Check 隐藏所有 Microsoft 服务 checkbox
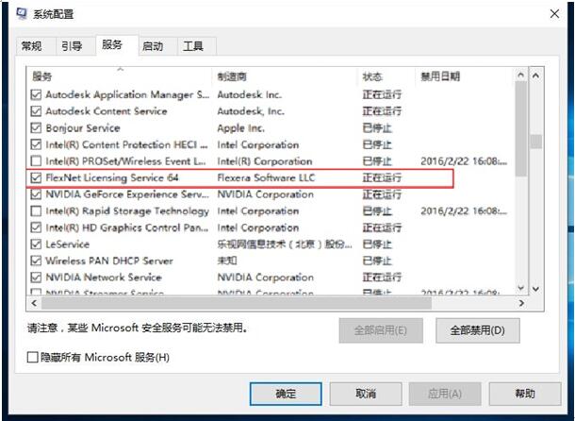The image size is (575, 421). click(33, 357)
